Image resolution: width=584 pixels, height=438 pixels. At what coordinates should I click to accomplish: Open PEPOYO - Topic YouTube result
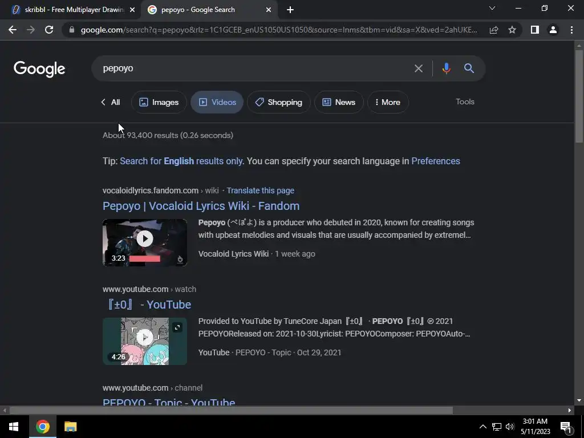169,402
